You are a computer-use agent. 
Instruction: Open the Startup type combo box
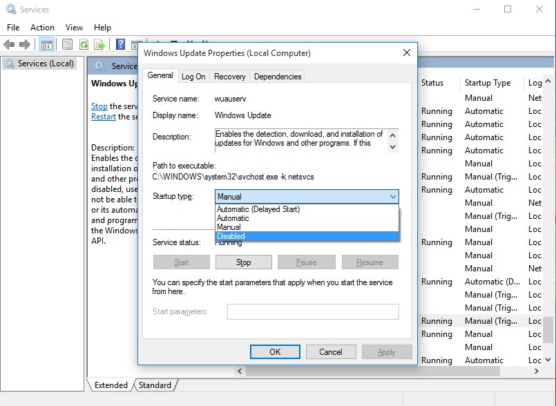pos(307,196)
